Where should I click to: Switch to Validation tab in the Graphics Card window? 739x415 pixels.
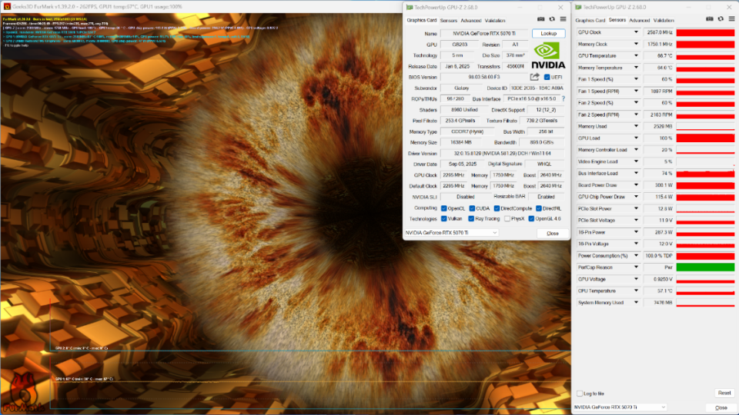(x=495, y=21)
